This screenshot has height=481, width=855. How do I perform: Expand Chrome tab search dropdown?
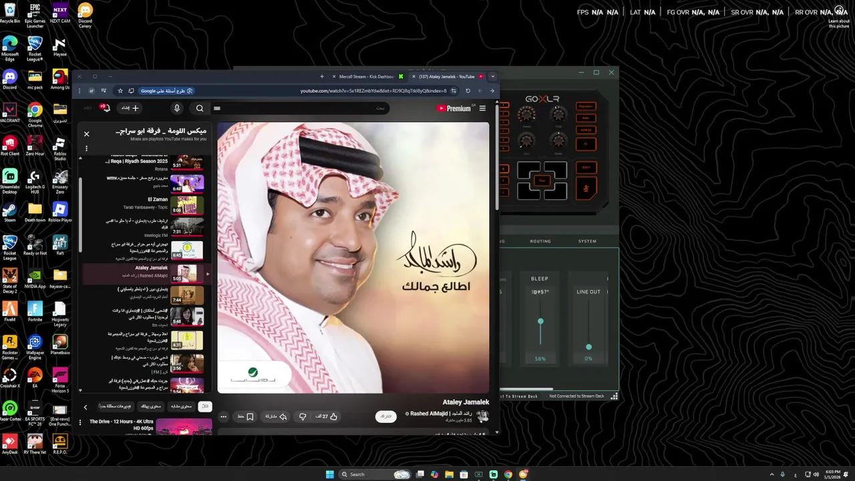(x=493, y=76)
